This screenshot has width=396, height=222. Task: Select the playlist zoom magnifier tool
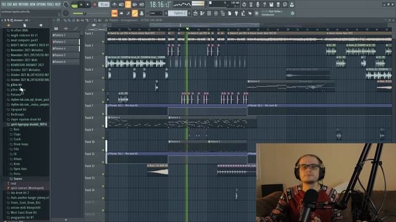(x=95, y=20)
